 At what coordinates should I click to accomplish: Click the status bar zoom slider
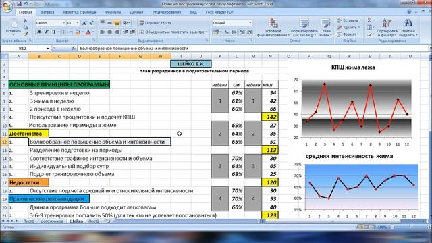pos(410,227)
